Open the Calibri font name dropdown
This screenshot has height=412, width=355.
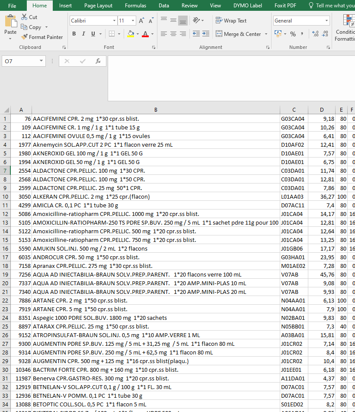(x=114, y=21)
